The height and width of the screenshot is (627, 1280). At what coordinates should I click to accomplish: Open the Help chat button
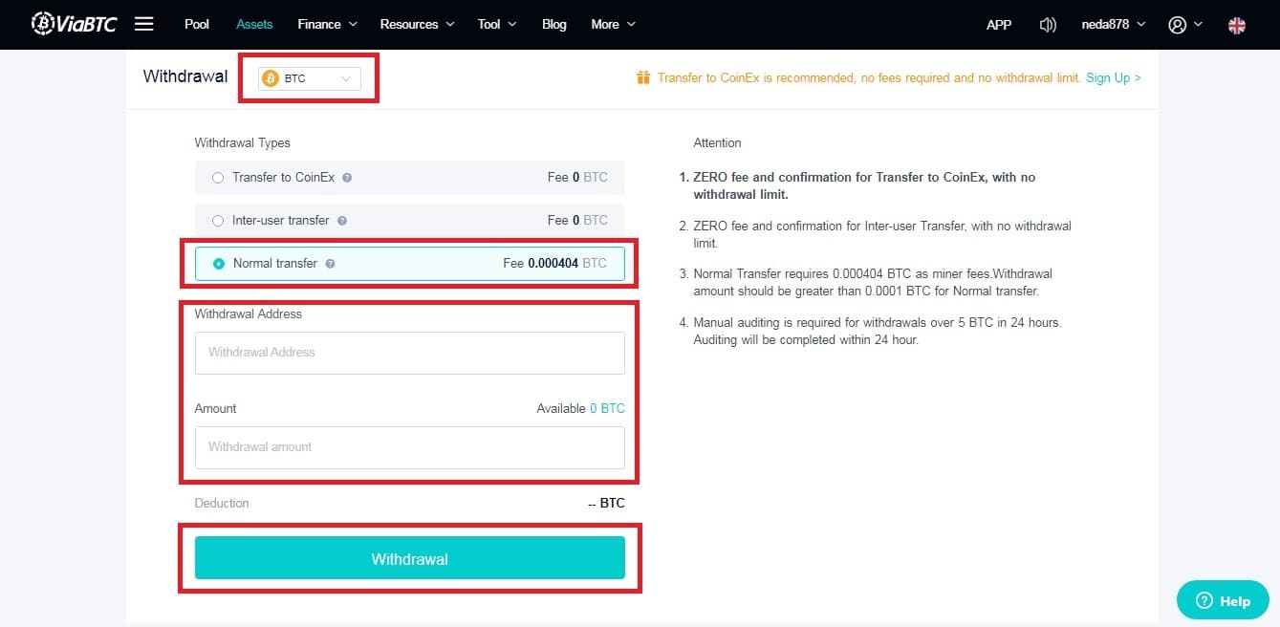click(1223, 600)
